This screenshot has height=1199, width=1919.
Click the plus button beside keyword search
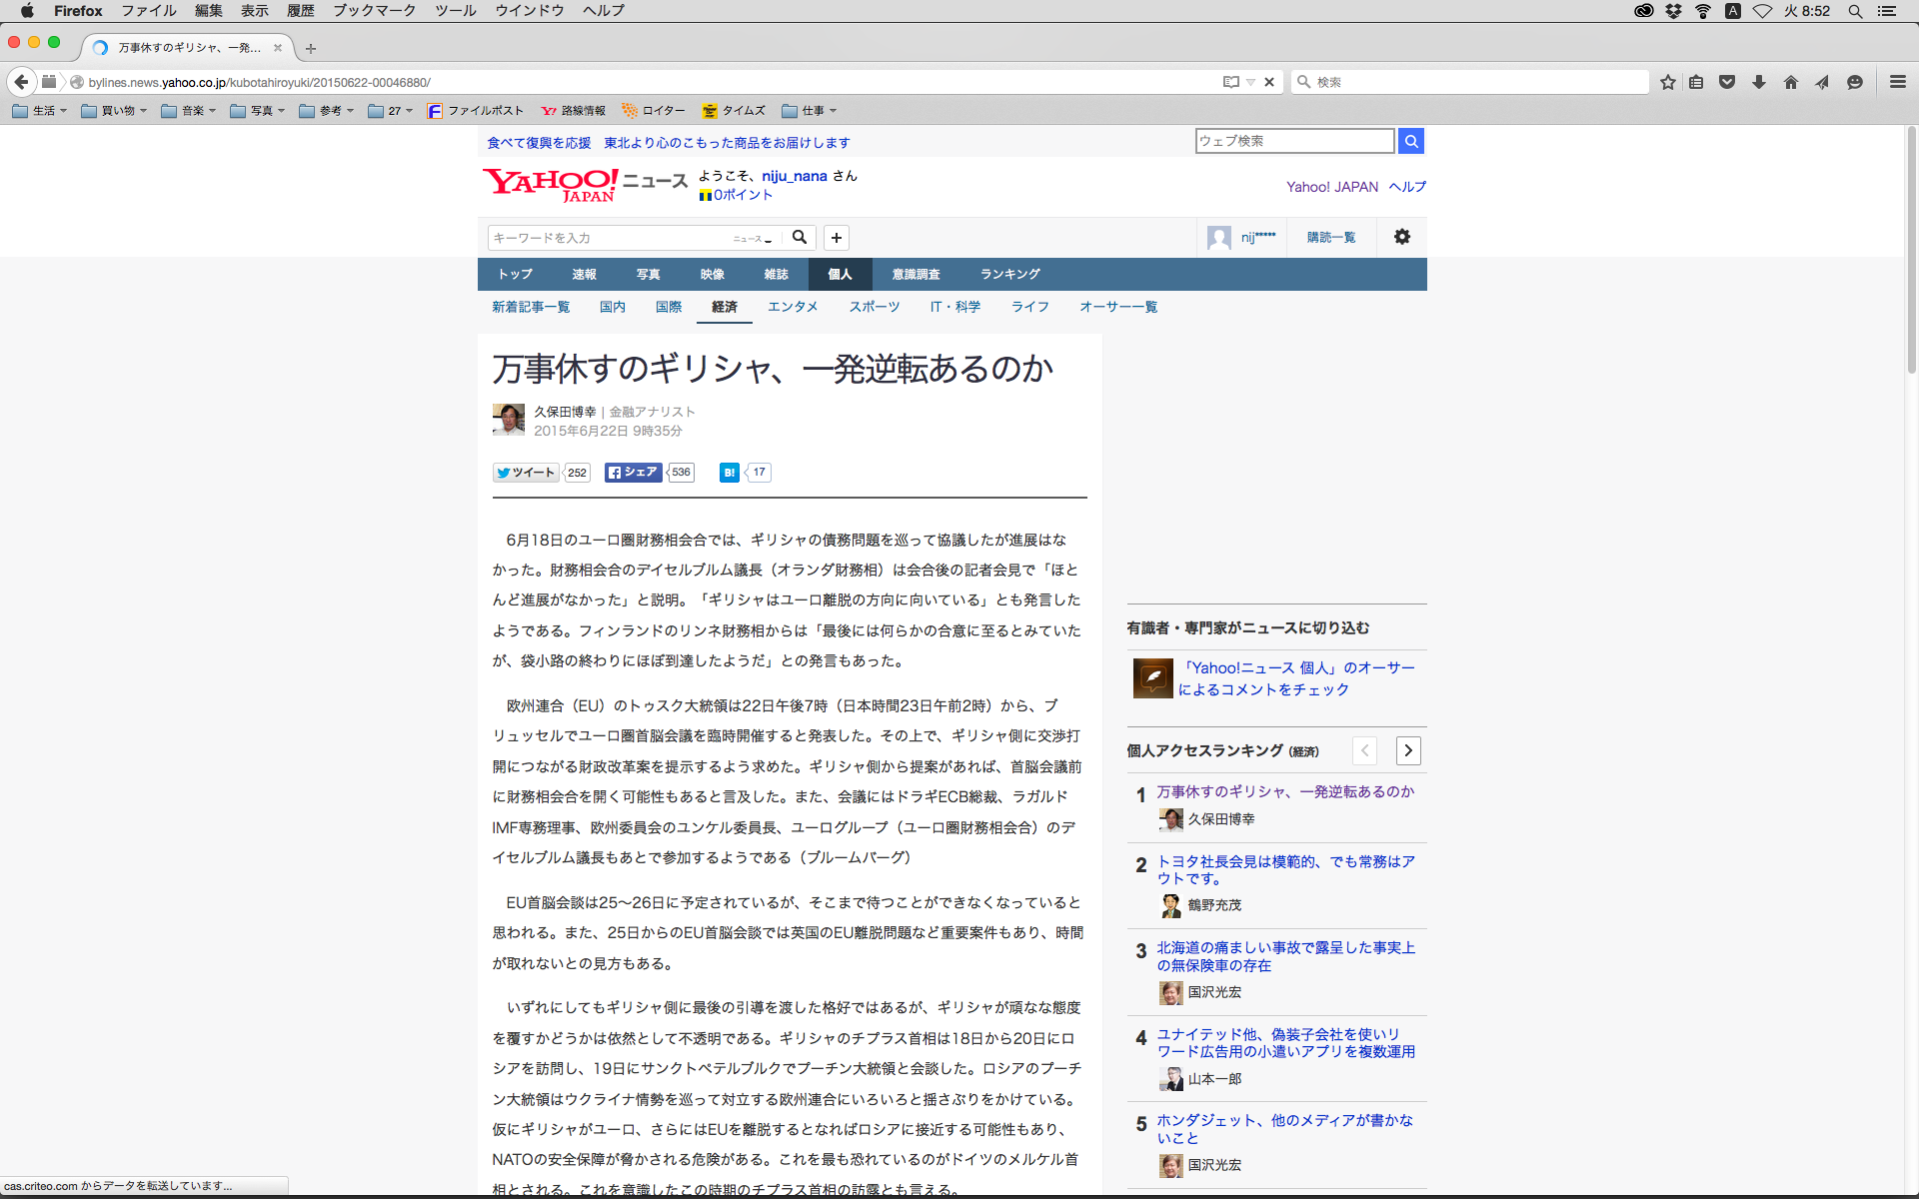tap(837, 238)
